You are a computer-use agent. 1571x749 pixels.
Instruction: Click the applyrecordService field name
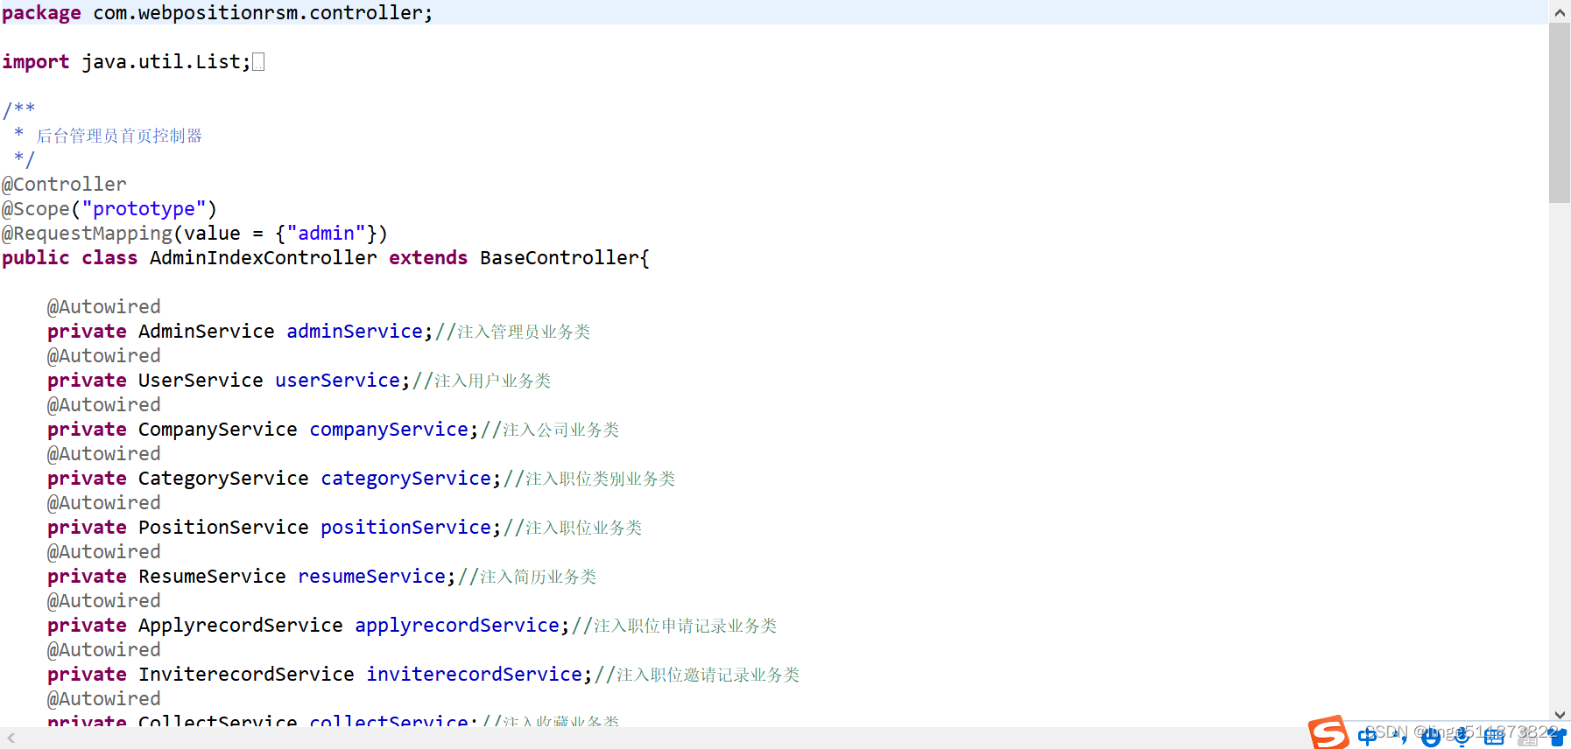coord(457,626)
